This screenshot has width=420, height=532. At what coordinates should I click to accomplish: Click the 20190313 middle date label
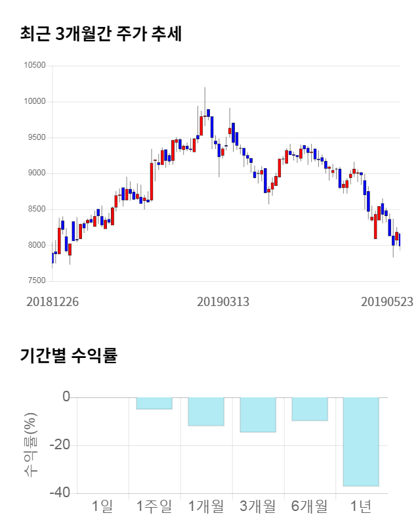(223, 301)
